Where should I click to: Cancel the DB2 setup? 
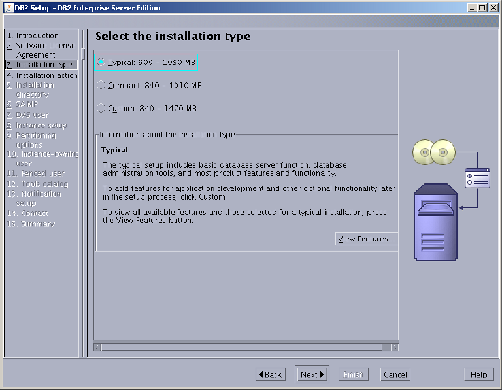point(395,374)
